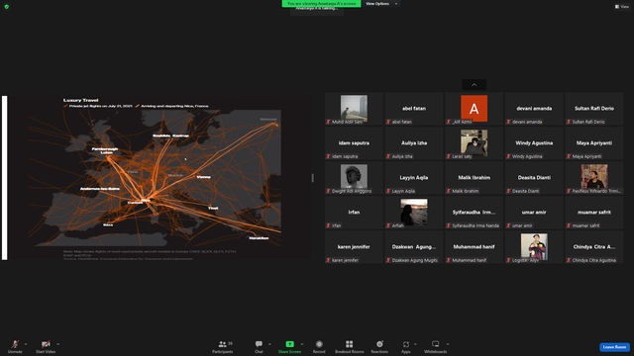Start Video from the toolbar
634x356 pixels.
(x=46, y=346)
